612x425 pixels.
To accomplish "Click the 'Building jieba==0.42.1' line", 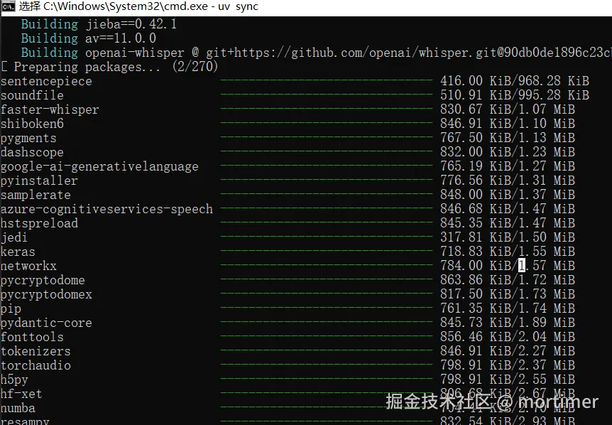I will tap(99, 24).
